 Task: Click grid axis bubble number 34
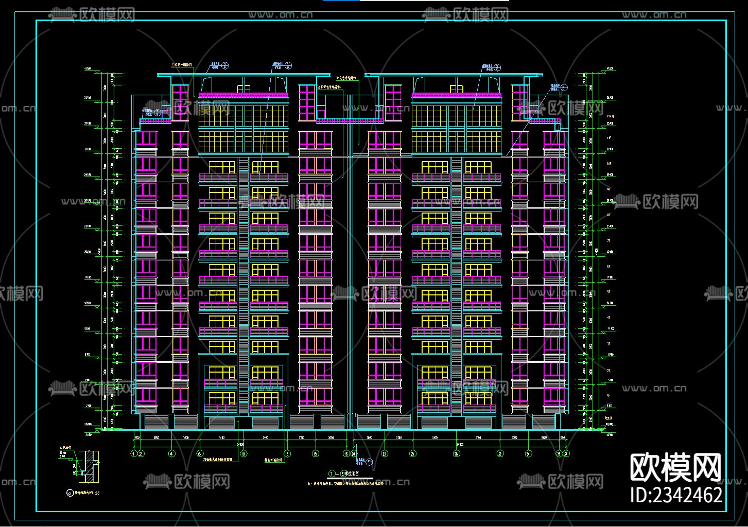528,453
